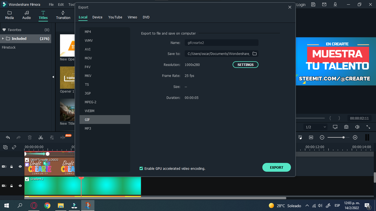
Task: Toggle the lock on video track 3
Action: tap(12, 166)
